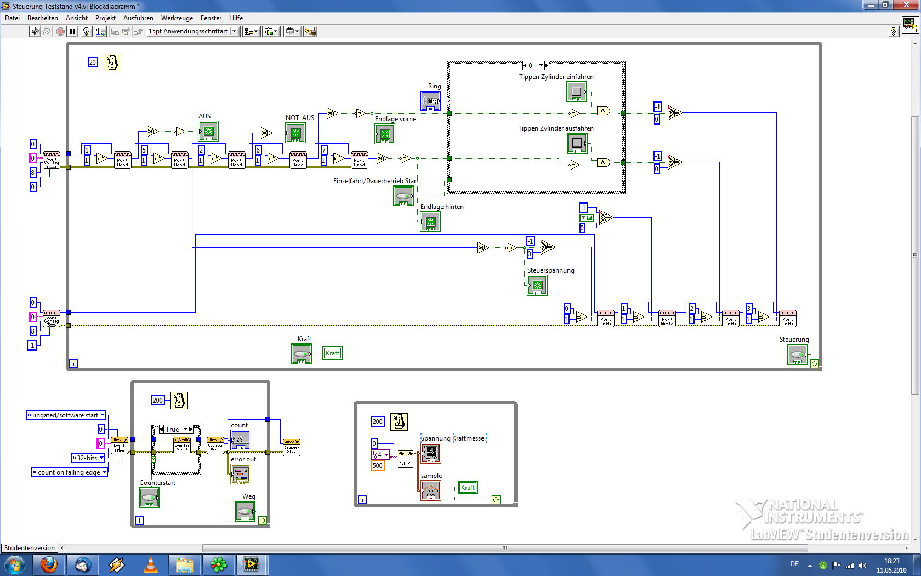This screenshot has width=921, height=576.
Task: Select the count numeric indicator terminal
Action: 241,440
